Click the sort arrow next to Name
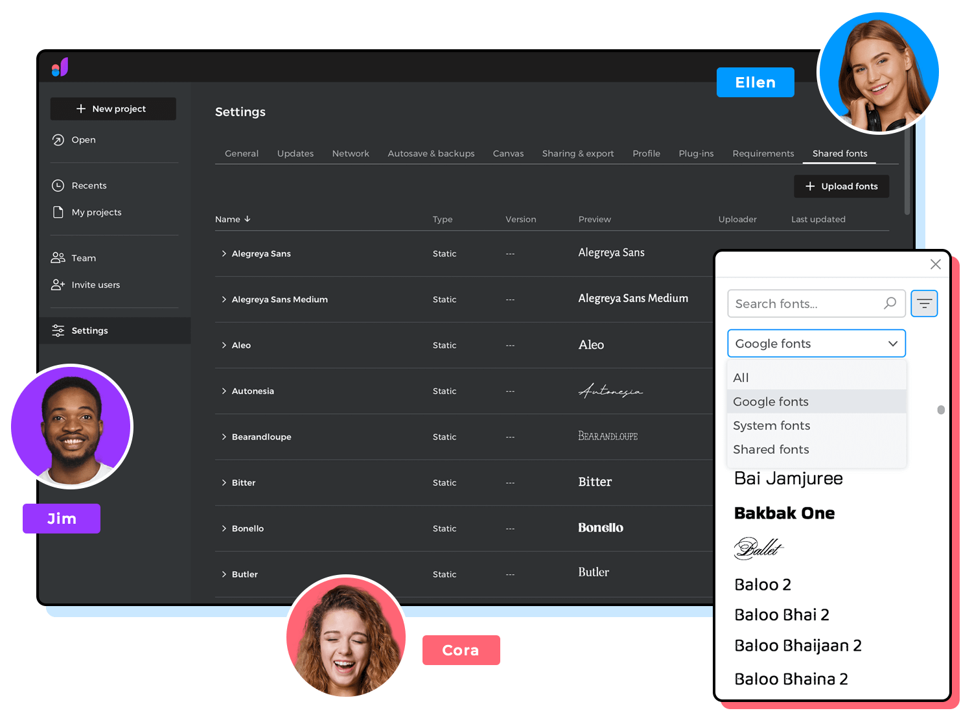This screenshot has height=726, width=972. tap(247, 219)
